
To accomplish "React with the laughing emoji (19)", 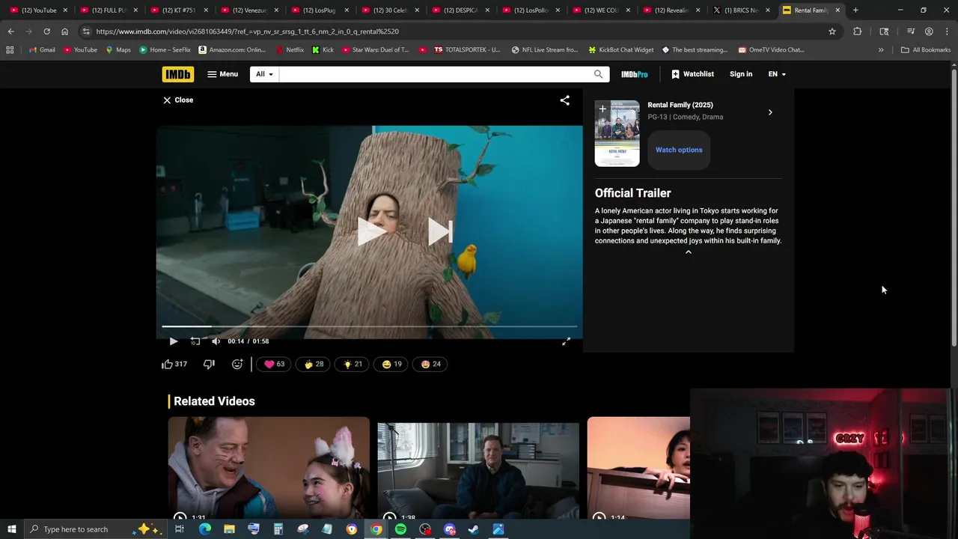I will click(x=391, y=364).
